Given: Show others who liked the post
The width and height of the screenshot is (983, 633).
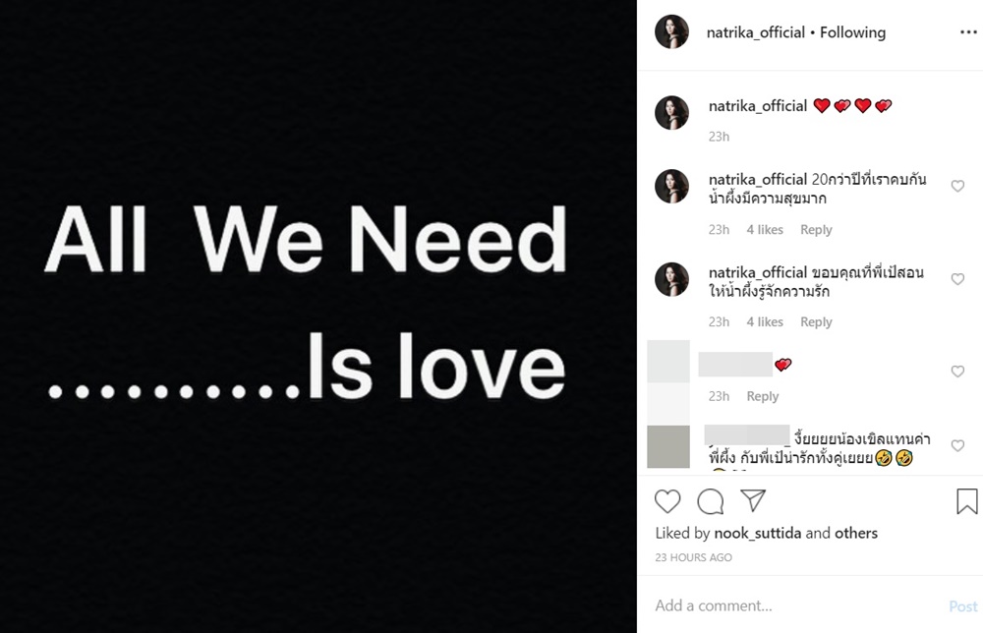Looking at the screenshot, I should click(x=856, y=534).
